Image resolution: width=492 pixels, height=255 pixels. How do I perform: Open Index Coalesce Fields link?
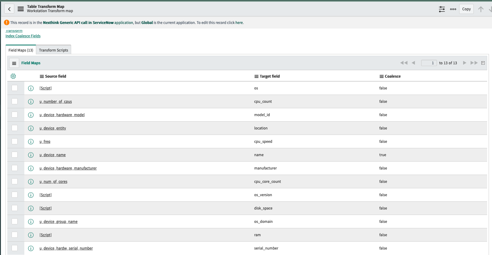click(x=23, y=36)
